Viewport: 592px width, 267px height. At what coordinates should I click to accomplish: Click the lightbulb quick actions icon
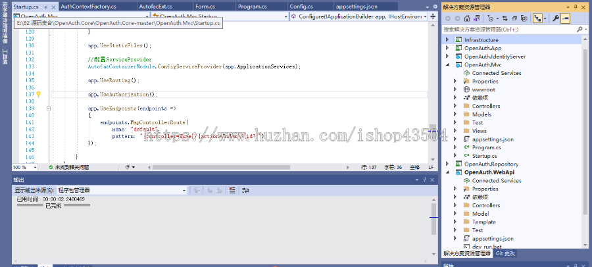coord(38,94)
